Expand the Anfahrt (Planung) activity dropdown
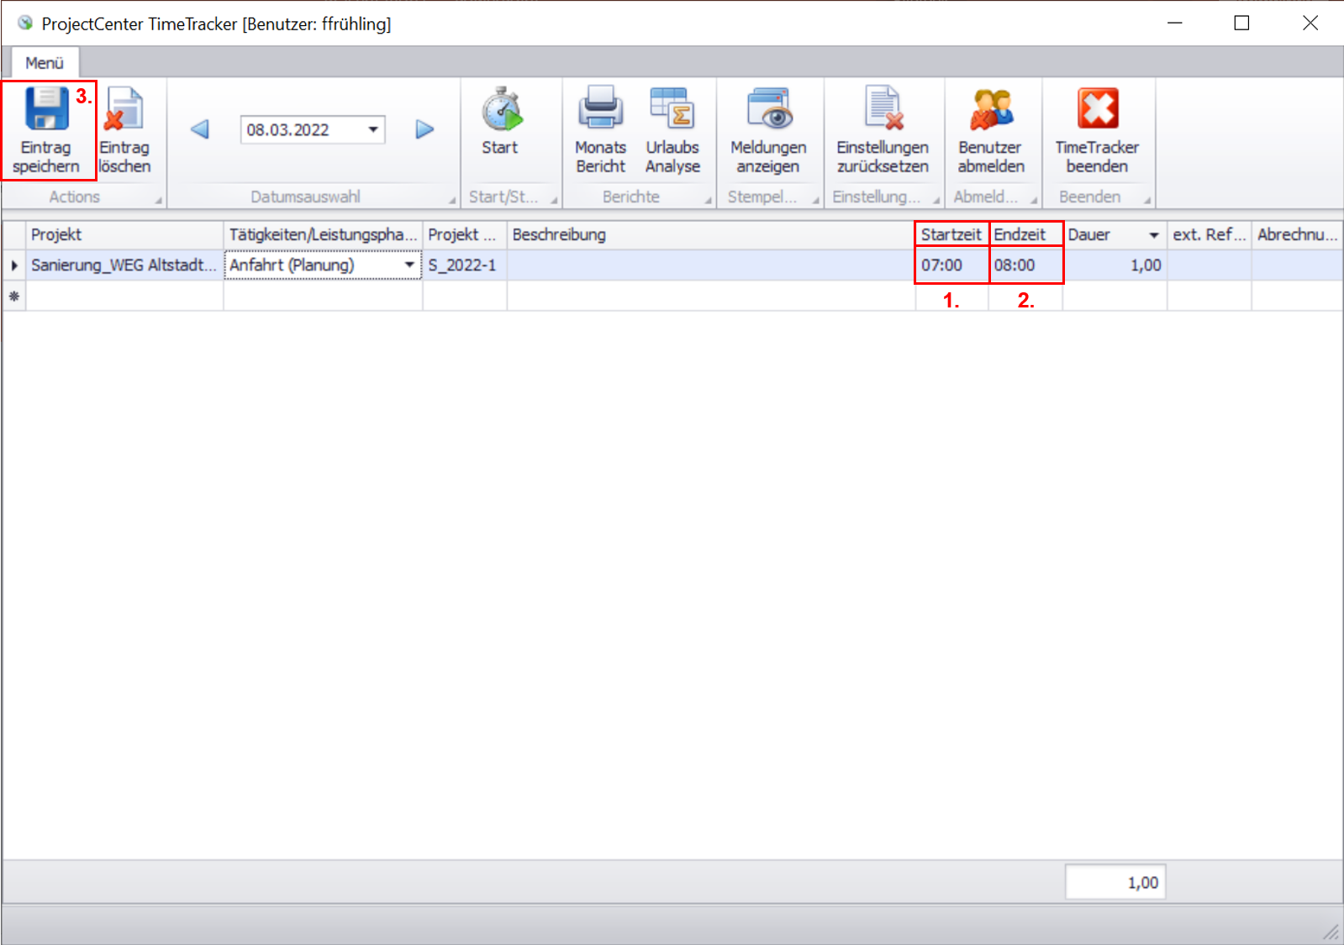 click(x=409, y=265)
